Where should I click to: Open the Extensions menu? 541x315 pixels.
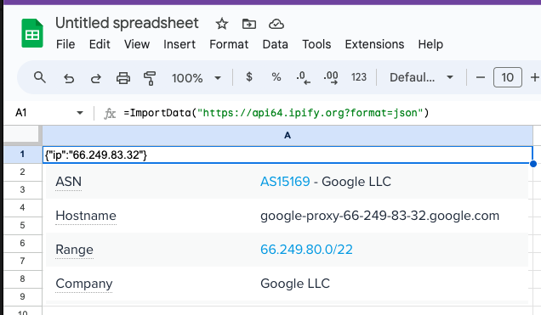[x=374, y=44]
